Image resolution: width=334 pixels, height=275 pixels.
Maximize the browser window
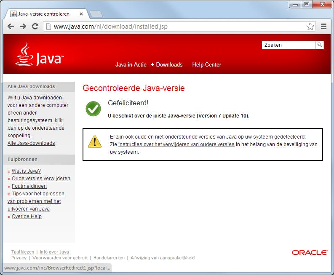[x=307, y=5]
